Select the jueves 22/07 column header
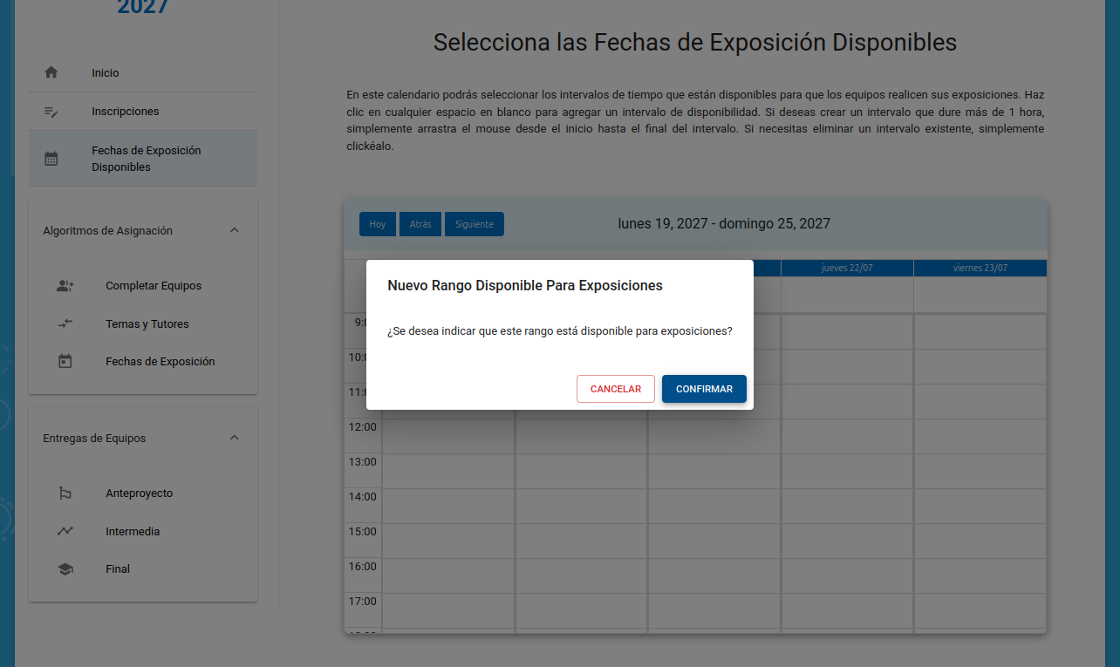The image size is (1120, 667). click(847, 268)
